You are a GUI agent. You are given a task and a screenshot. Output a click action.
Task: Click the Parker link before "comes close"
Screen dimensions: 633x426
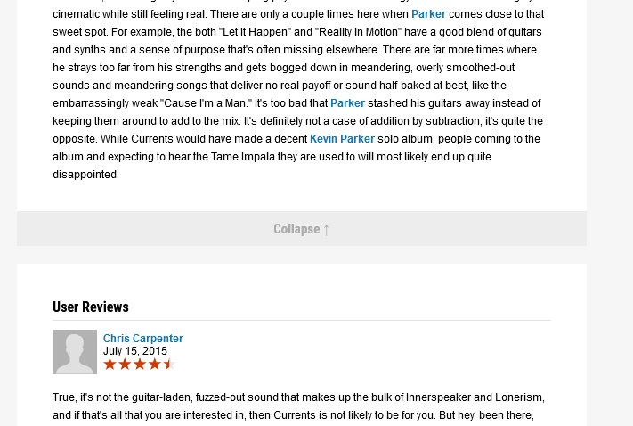pyautogui.click(x=428, y=14)
